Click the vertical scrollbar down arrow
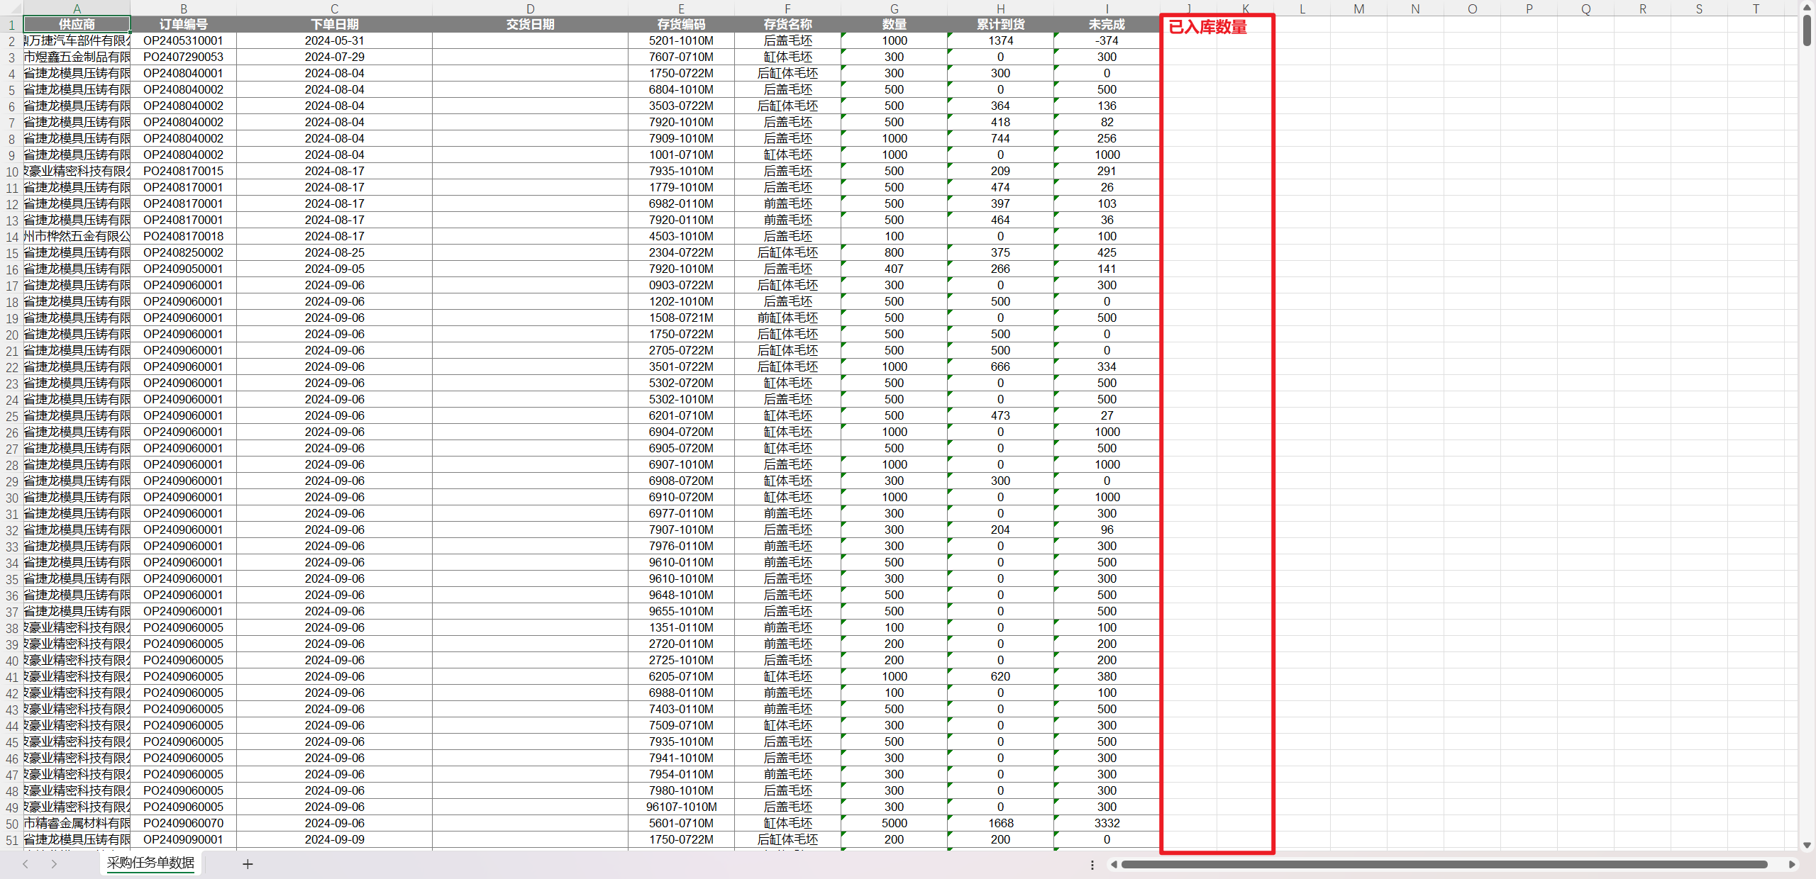1816x879 pixels. click(1807, 845)
